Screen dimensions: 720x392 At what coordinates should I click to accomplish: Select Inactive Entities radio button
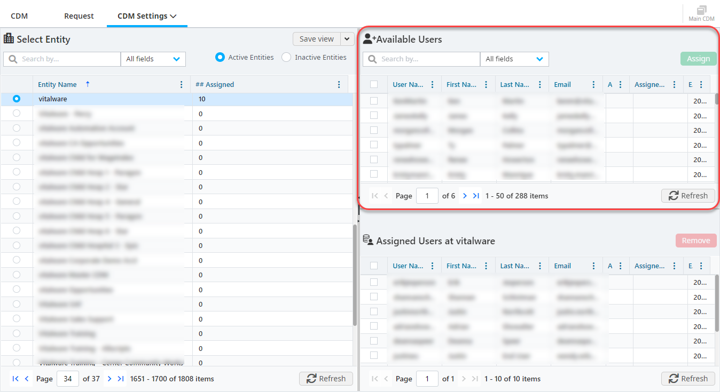[x=286, y=57]
